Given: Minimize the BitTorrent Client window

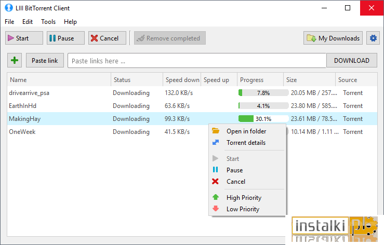Looking at the screenshot, I should (324, 8).
